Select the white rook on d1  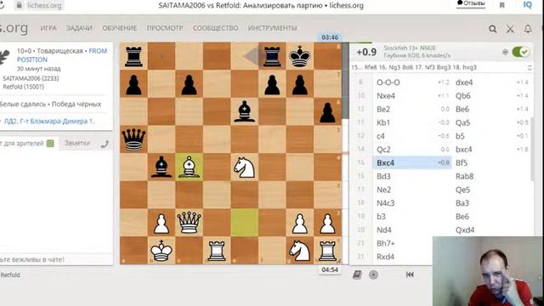[x=217, y=251]
